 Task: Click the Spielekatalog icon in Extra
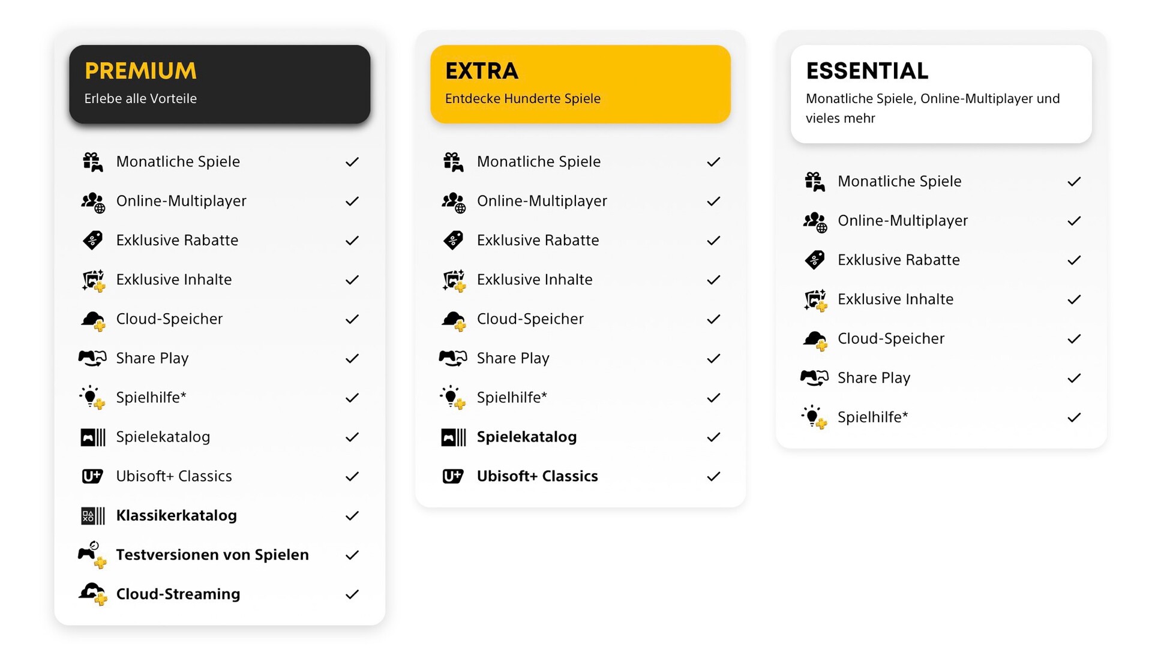coord(454,437)
